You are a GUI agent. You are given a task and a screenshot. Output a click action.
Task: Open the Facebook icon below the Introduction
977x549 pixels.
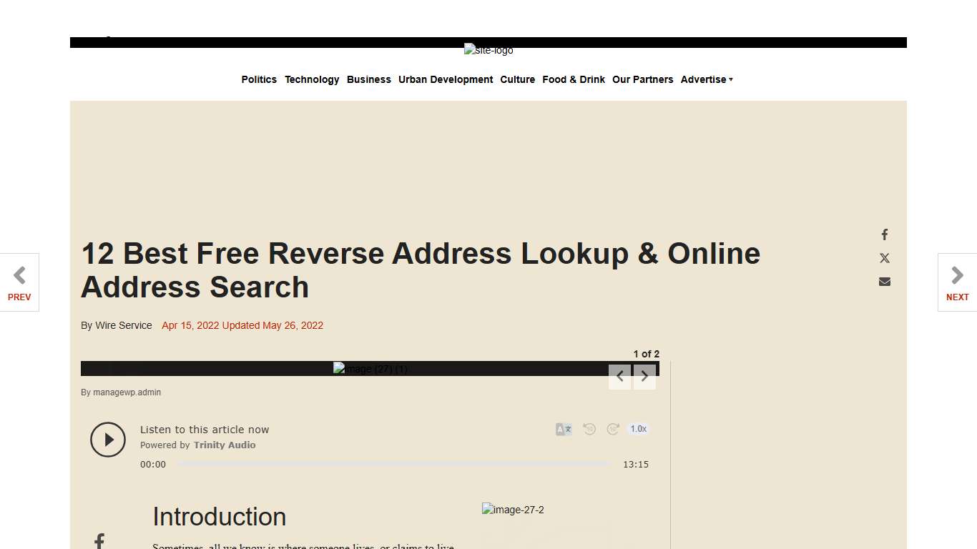99,540
